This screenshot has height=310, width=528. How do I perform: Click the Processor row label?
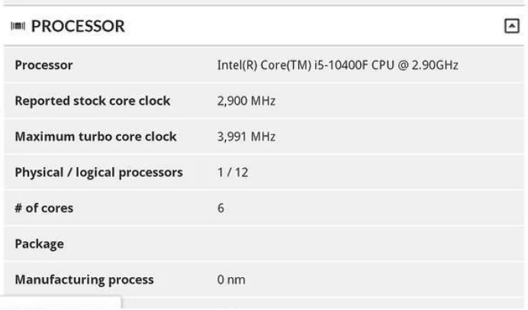coord(43,65)
